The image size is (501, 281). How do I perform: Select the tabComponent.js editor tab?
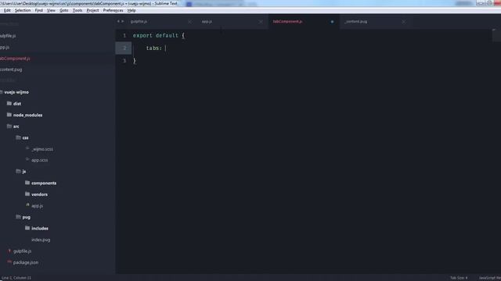tap(287, 22)
